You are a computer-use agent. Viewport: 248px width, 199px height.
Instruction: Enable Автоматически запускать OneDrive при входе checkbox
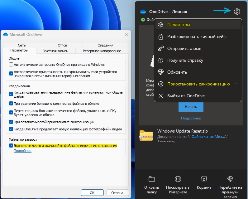(11, 65)
